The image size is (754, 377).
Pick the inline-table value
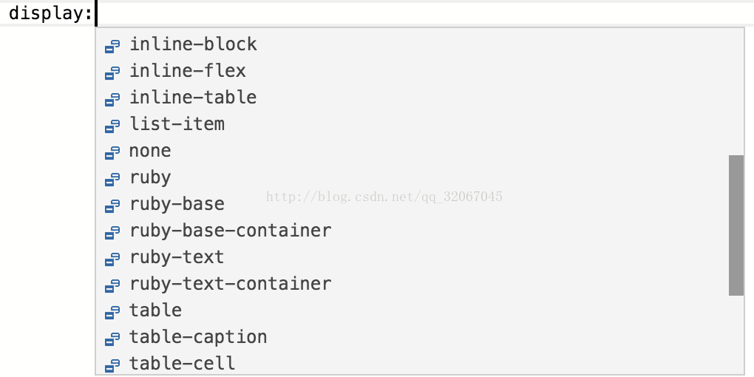(x=419, y=98)
